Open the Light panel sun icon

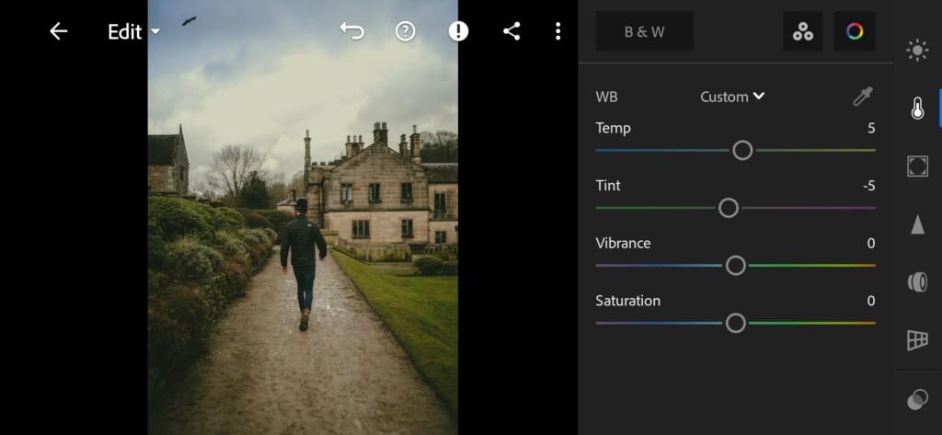(917, 51)
